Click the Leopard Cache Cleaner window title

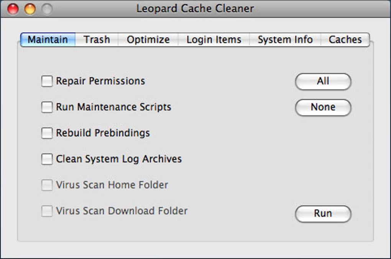(x=195, y=8)
